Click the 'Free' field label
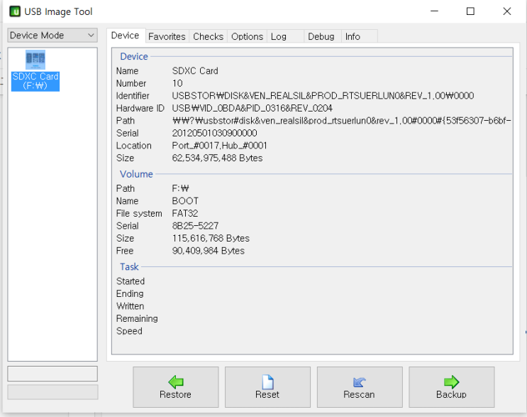 click(x=125, y=250)
